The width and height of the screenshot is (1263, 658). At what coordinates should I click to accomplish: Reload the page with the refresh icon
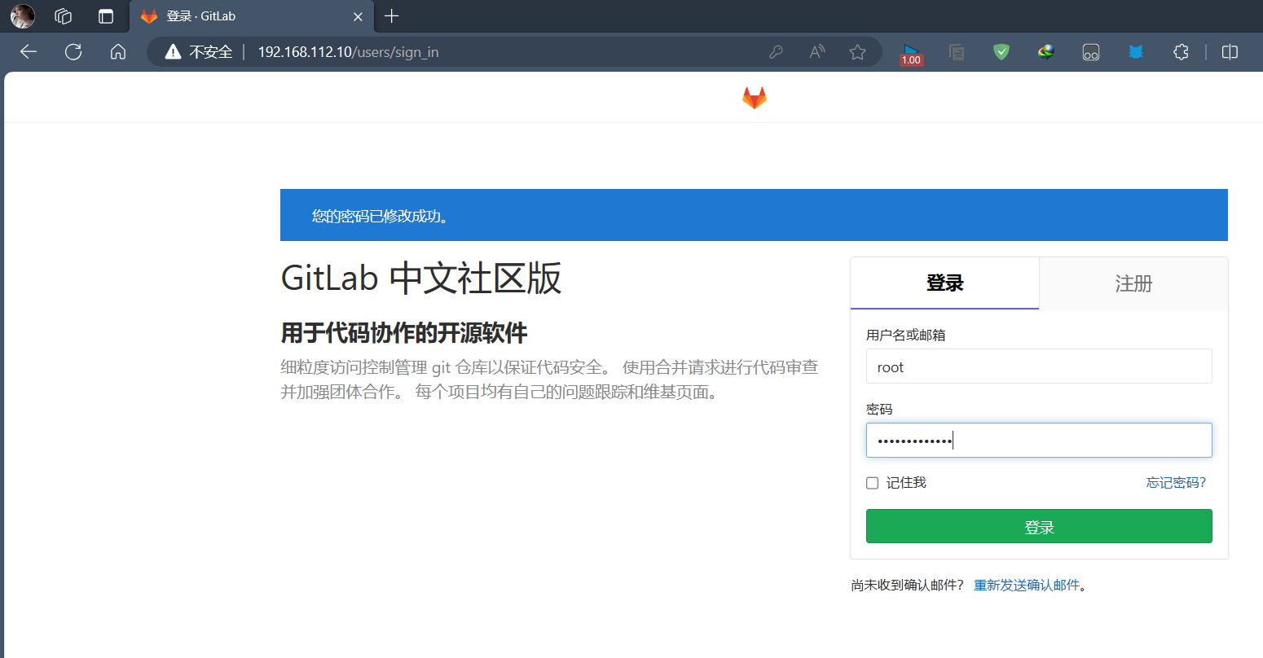pyautogui.click(x=73, y=52)
